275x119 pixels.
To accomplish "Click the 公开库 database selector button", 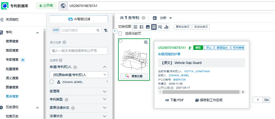I will (x=46, y=6).
